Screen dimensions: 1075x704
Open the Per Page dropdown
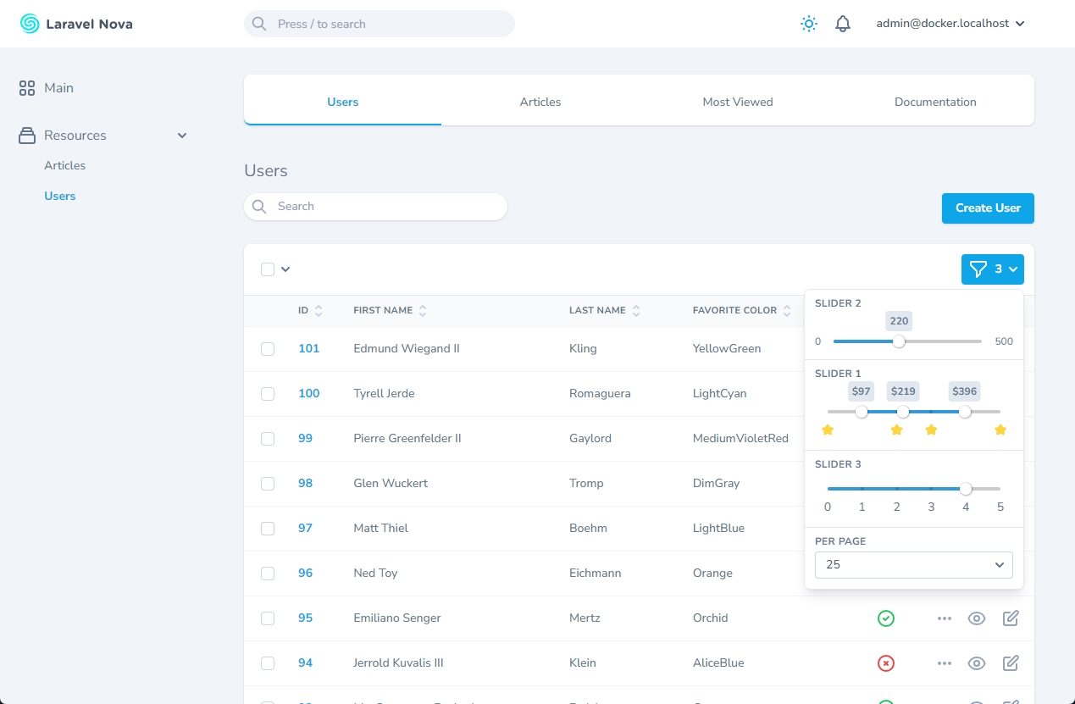[x=913, y=564]
